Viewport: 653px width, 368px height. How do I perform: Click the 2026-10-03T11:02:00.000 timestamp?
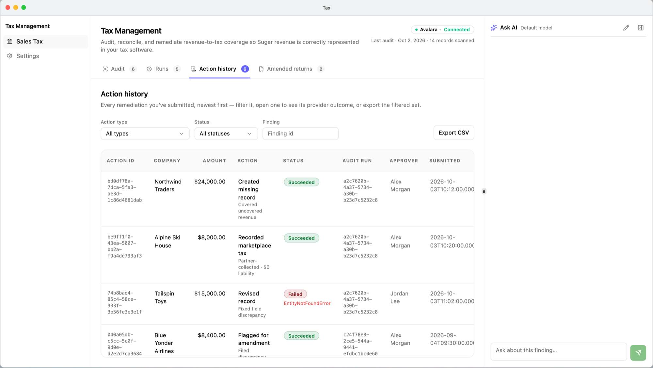(x=452, y=297)
